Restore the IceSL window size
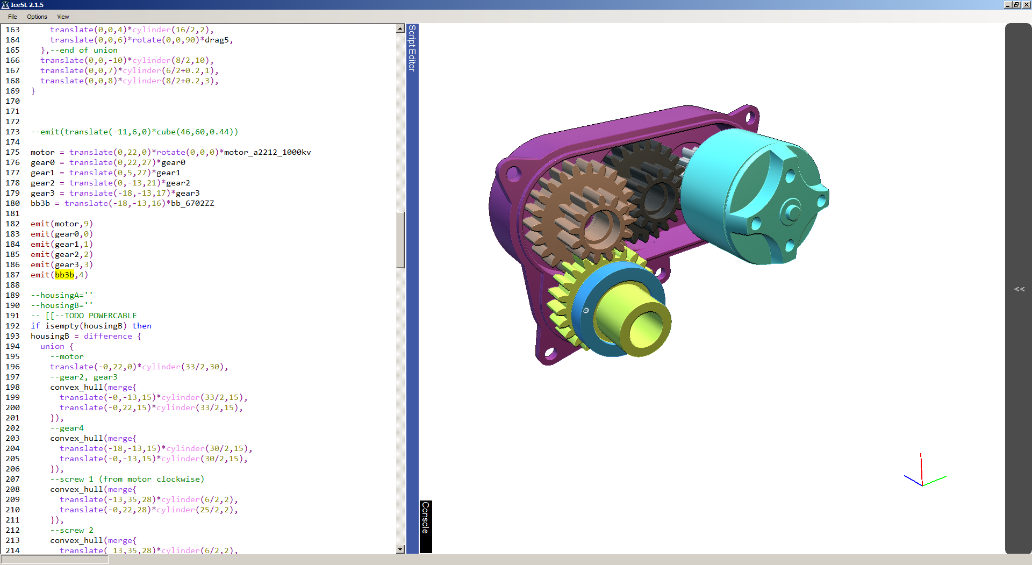 click(1016, 5)
